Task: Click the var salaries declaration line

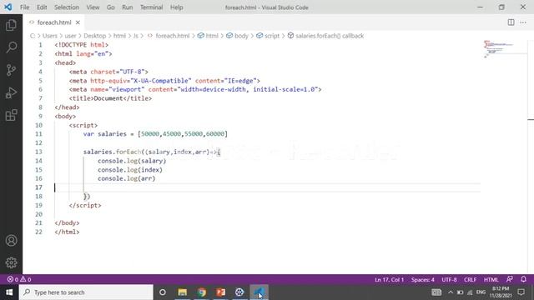Action: tap(155, 134)
